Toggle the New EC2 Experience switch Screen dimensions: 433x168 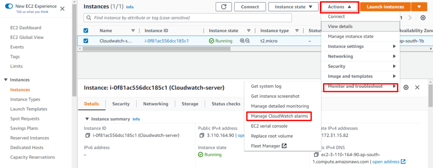pos(9,6)
